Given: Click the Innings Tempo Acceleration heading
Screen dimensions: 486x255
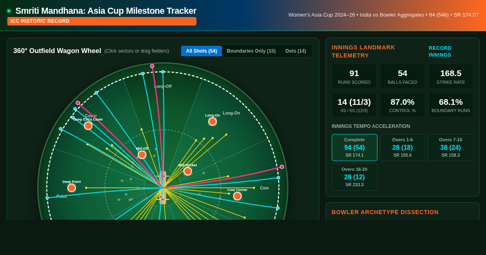Looking at the screenshot, I should pyautogui.click(x=371, y=126).
